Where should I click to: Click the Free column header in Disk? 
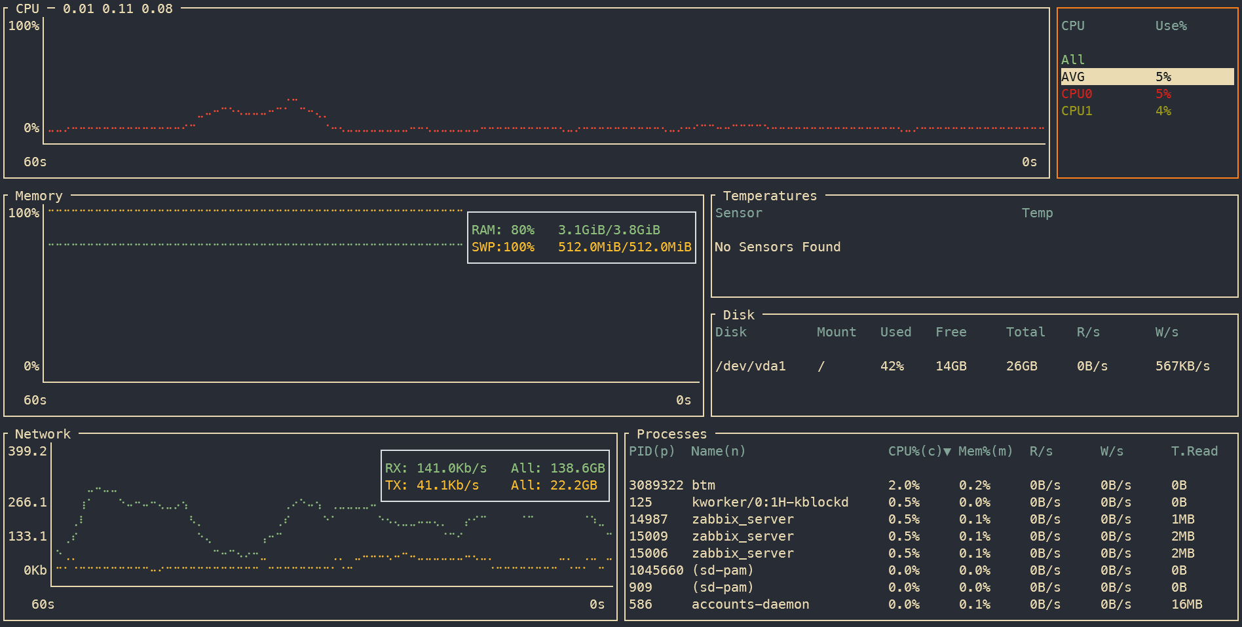point(950,332)
